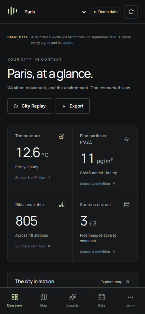The width and height of the screenshot is (145, 314).
Task: Click the partly cloudy weather icon
Action: click(x=62, y=136)
